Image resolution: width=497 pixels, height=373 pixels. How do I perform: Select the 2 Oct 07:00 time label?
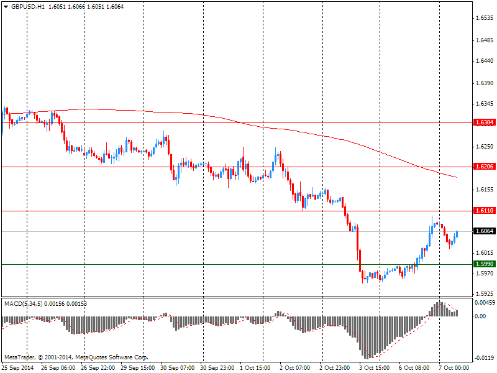295,368
